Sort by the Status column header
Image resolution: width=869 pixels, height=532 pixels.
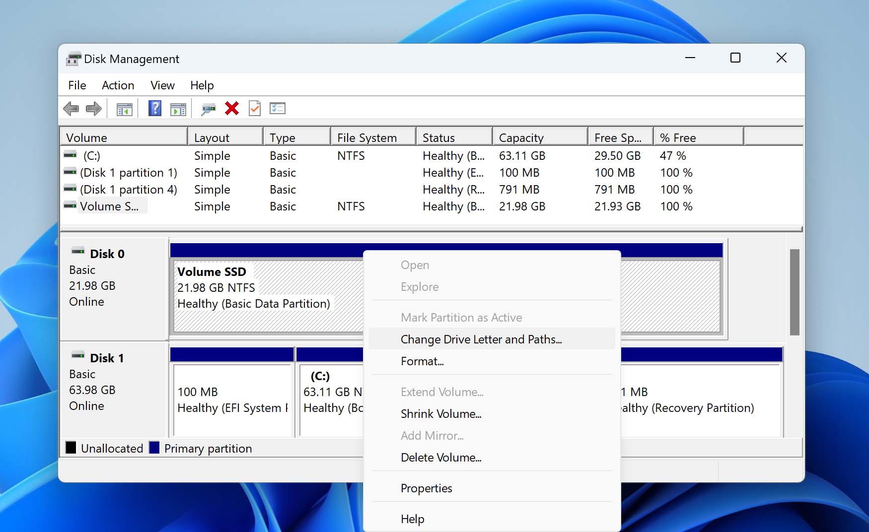[x=454, y=137]
